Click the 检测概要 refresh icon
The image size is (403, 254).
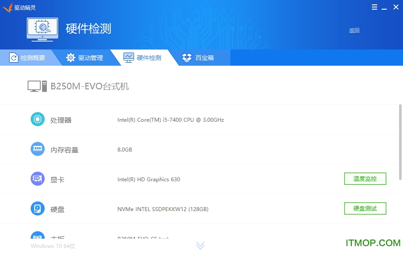[14, 57]
